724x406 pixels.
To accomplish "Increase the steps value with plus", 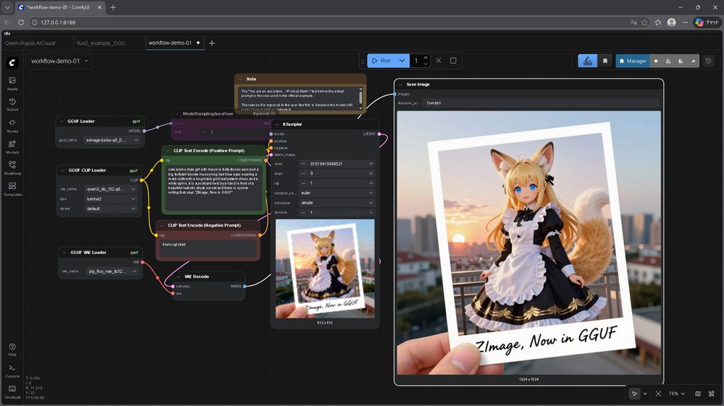I will point(371,174).
